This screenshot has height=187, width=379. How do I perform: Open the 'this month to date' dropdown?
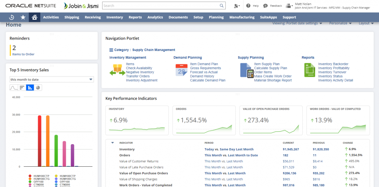coord(51,79)
